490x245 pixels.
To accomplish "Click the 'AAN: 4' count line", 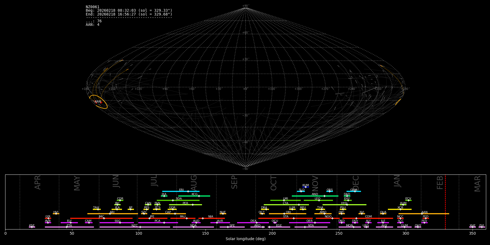I will click(x=93, y=25).
